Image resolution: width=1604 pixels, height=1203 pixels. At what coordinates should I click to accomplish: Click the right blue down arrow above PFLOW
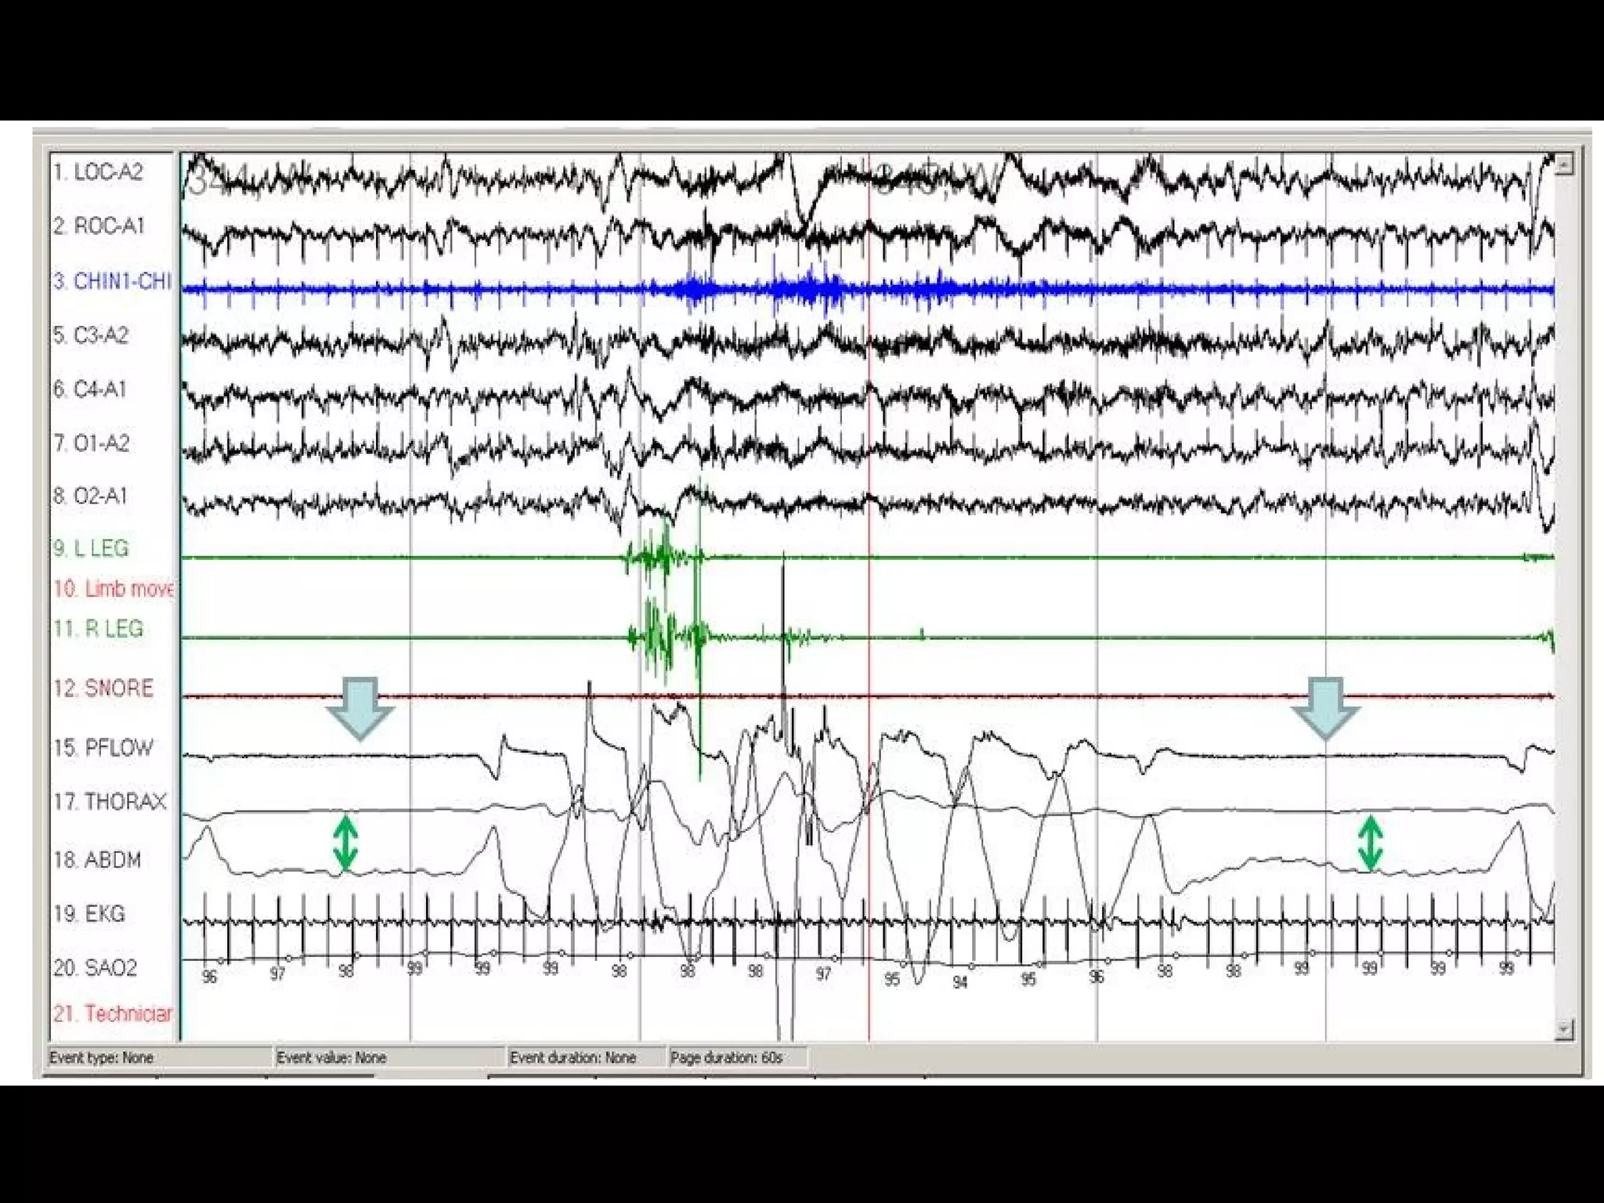pyautogui.click(x=1325, y=707)
